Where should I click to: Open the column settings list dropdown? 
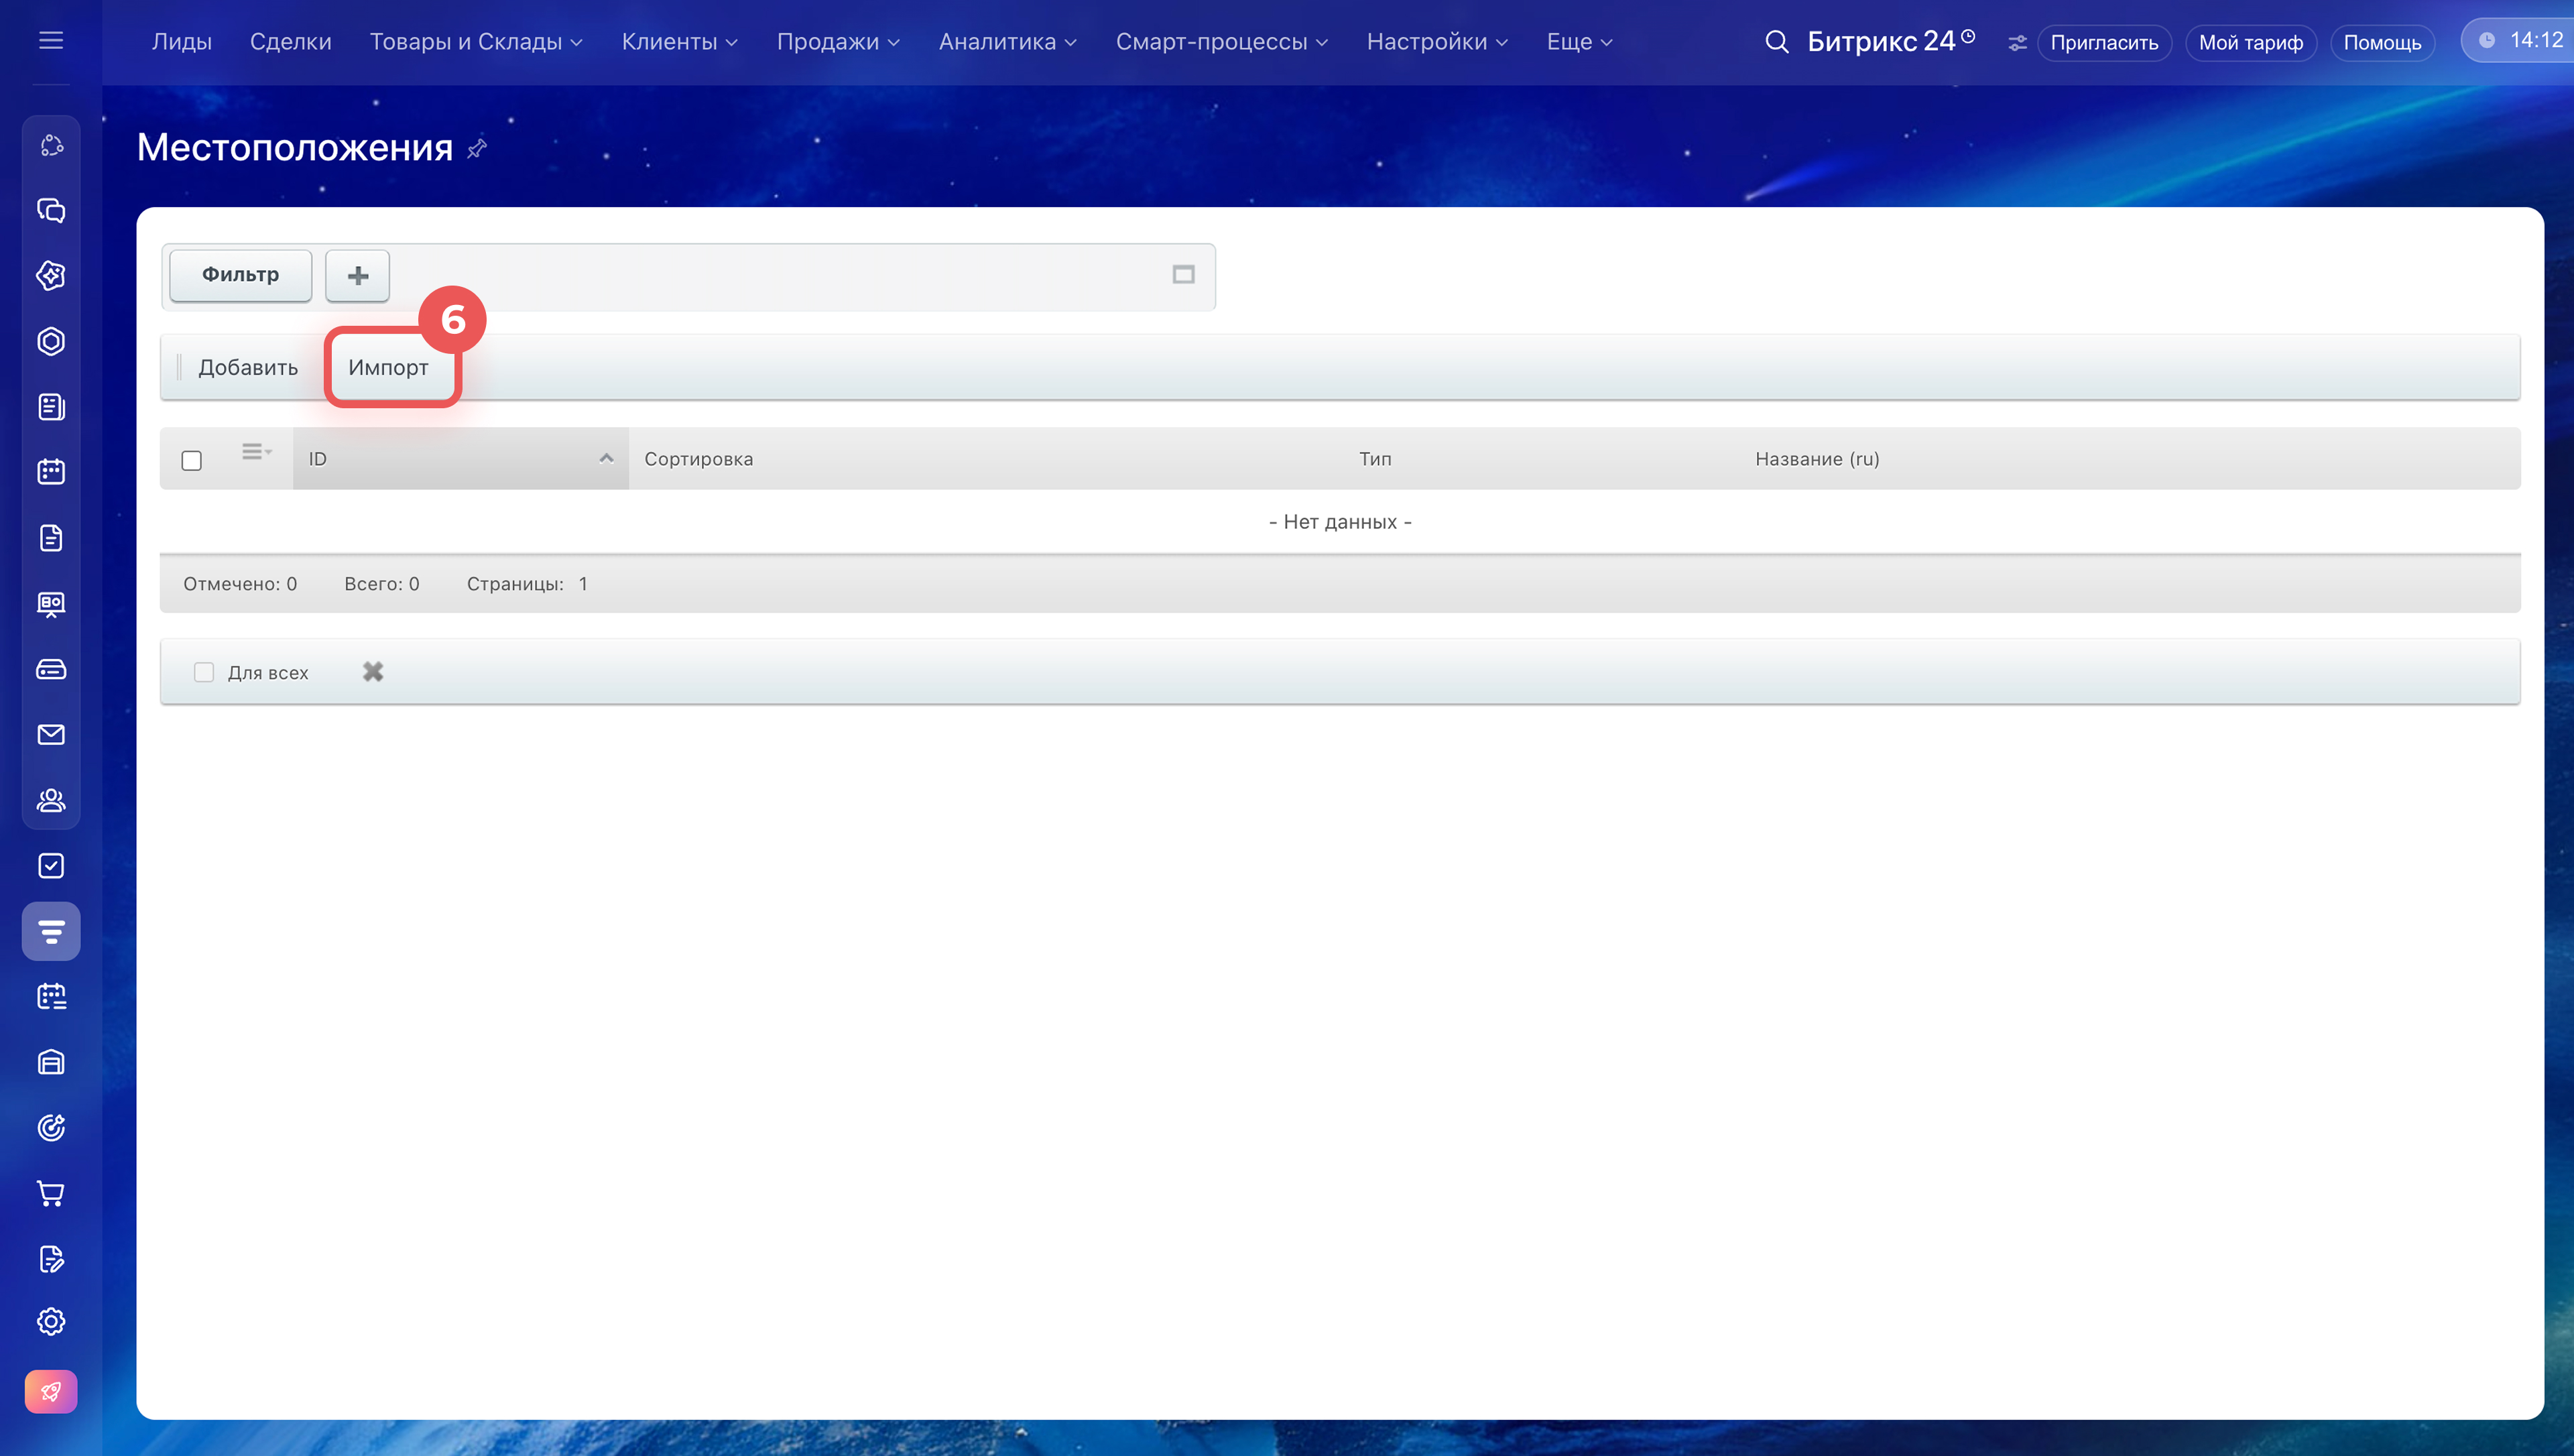257,453
